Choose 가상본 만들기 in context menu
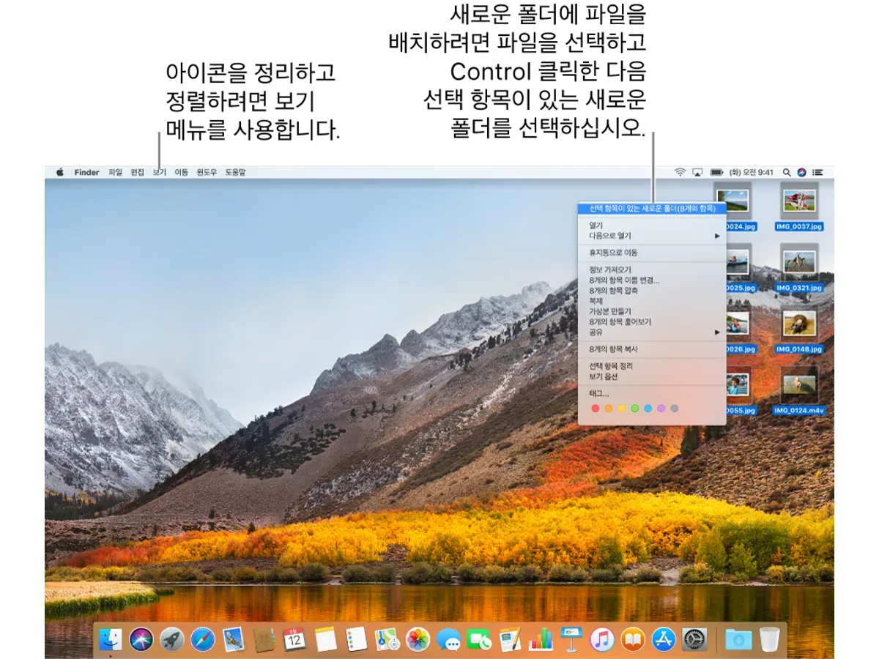This screenshot has width=879, height=659. (x=652, y=311)
